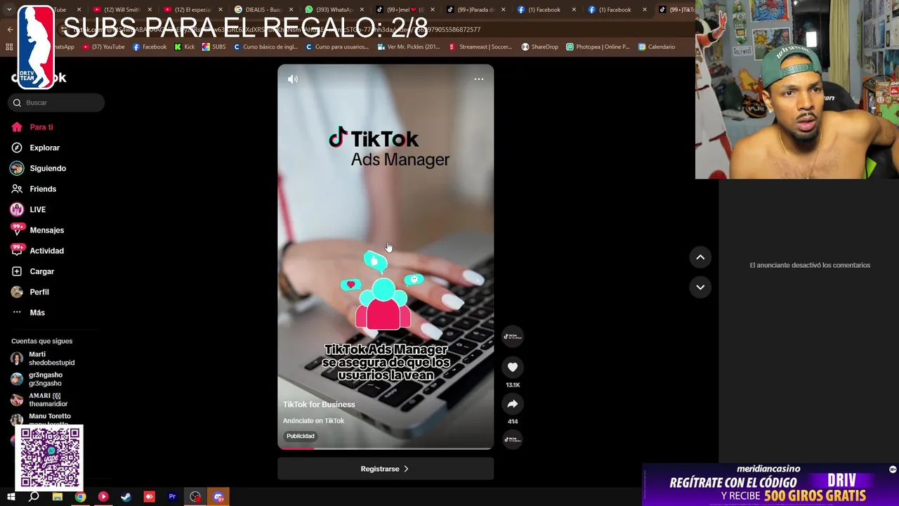Open Steam from the taskbar

point(126,497)
